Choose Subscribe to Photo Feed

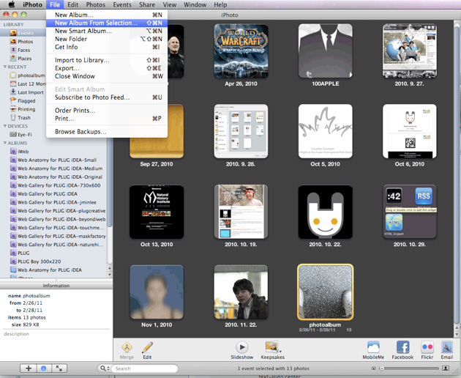click(x=107, y=97)
